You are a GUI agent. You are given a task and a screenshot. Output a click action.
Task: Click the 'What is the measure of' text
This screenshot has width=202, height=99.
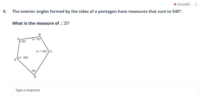(x=36, y=23)
